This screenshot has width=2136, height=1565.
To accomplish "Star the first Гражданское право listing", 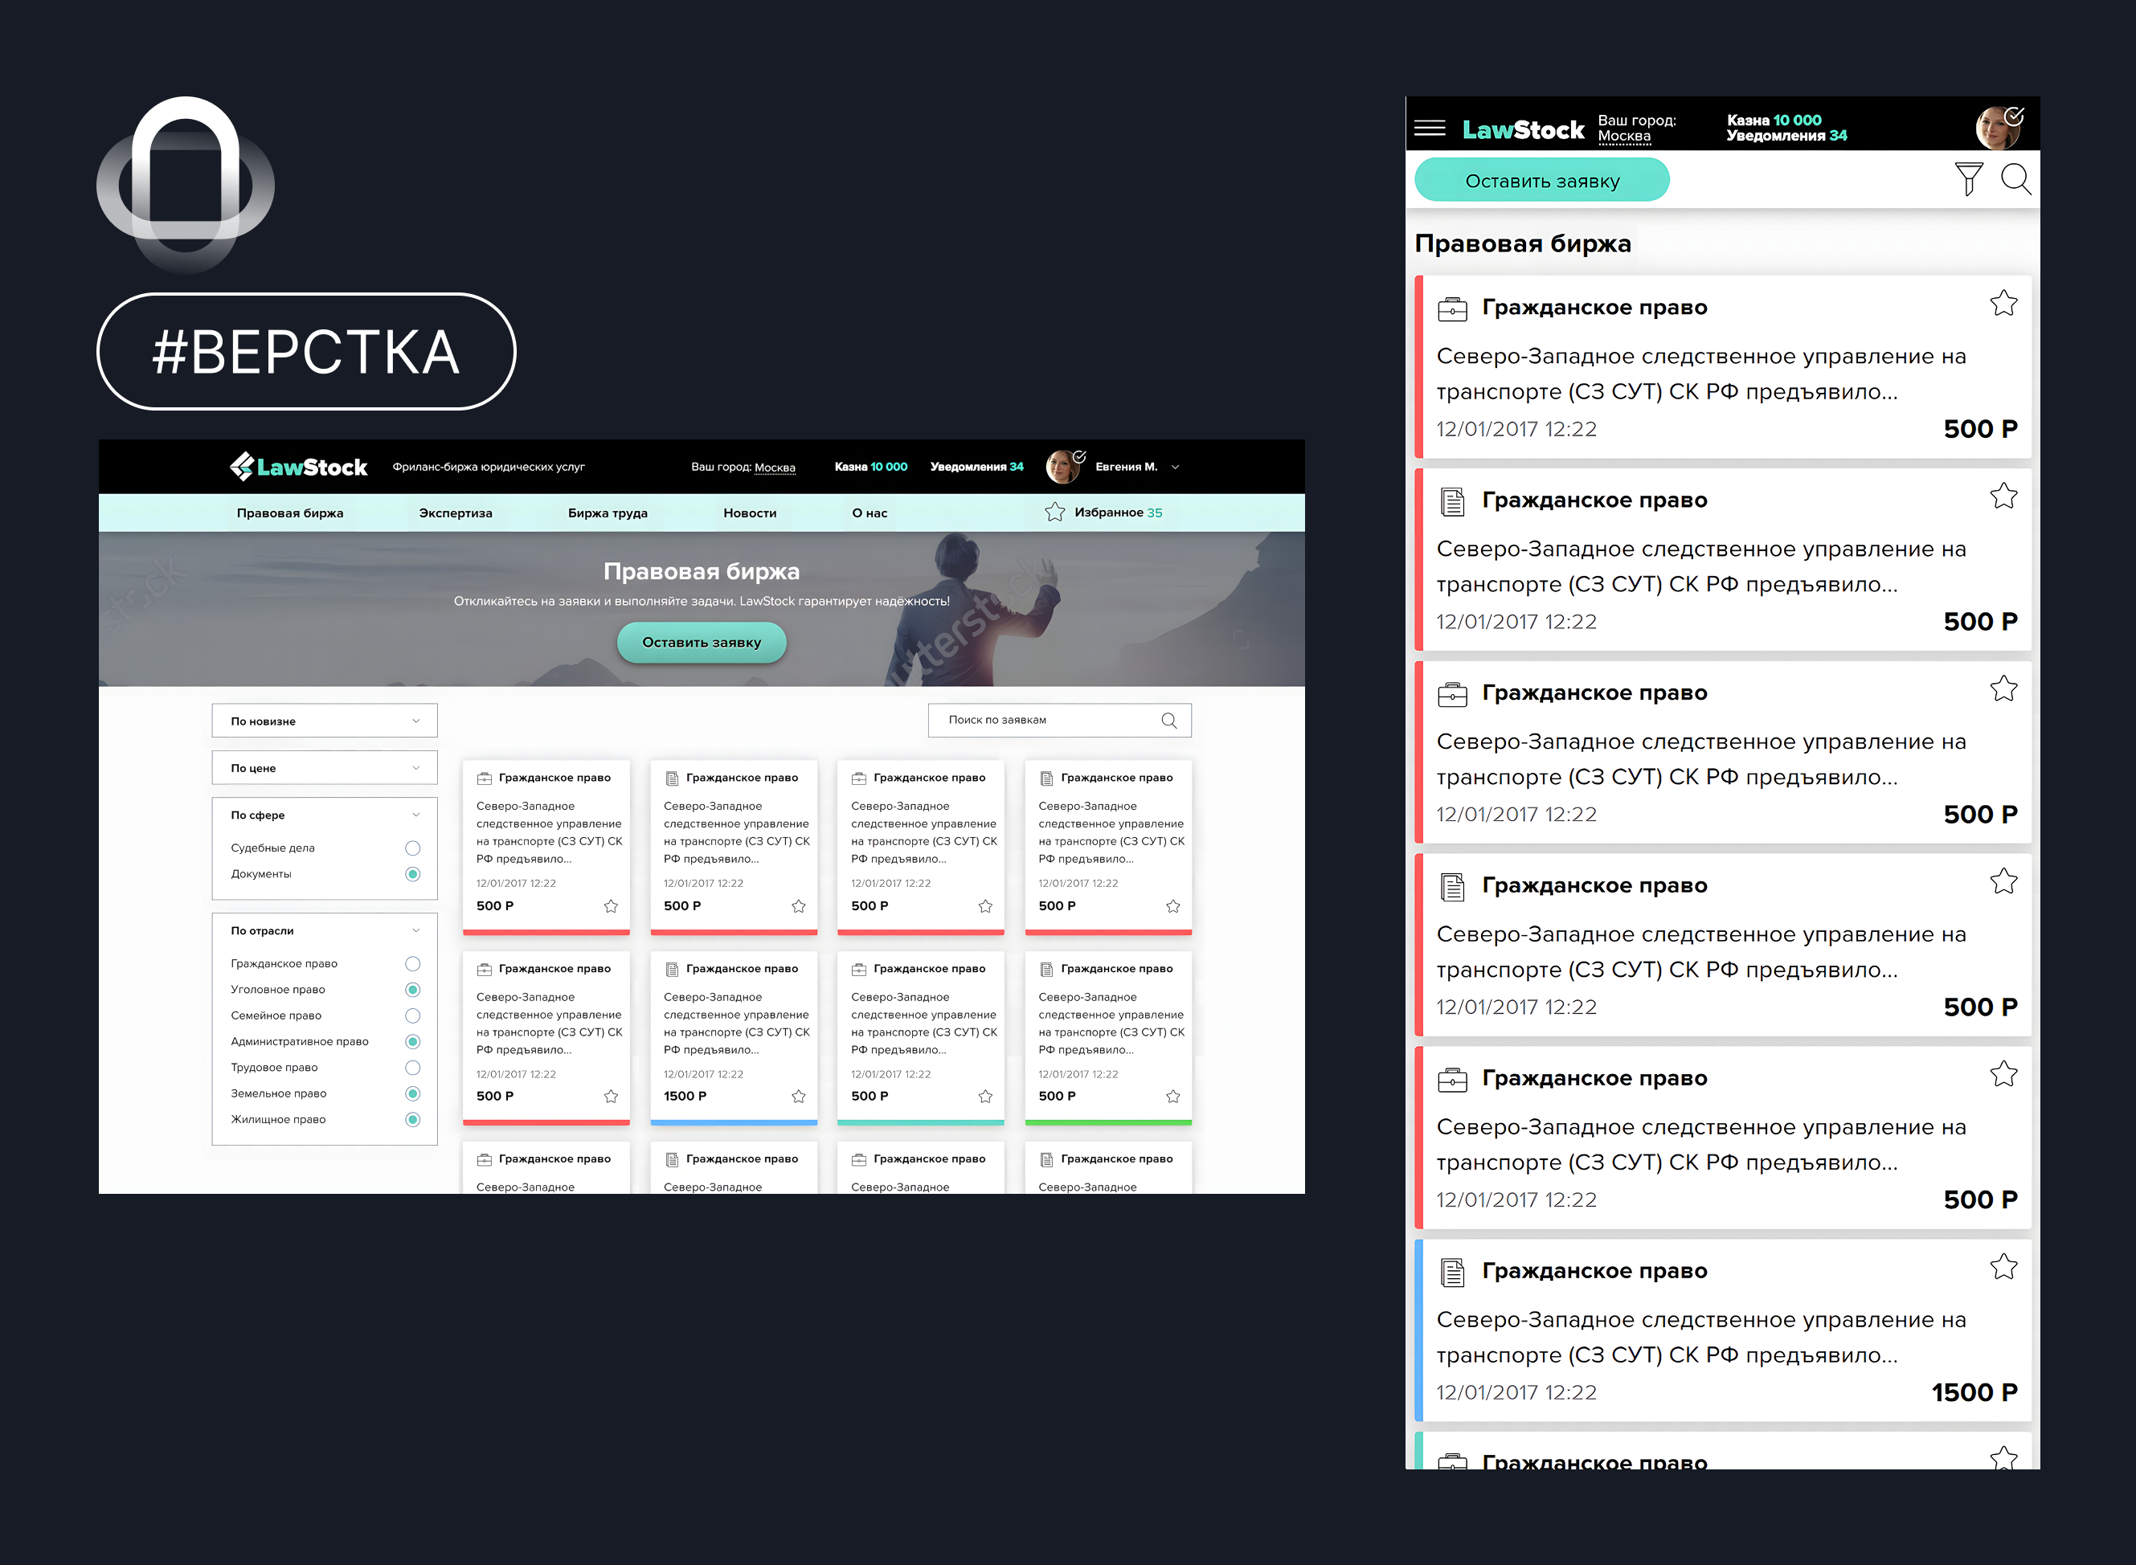I will point(2004,303).
